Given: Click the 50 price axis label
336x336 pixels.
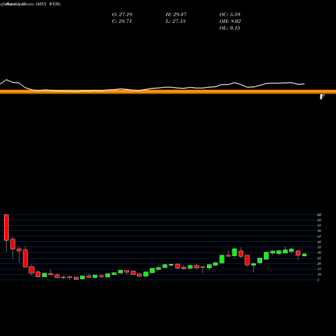Looking at the screenshot, I should point(319,230).
